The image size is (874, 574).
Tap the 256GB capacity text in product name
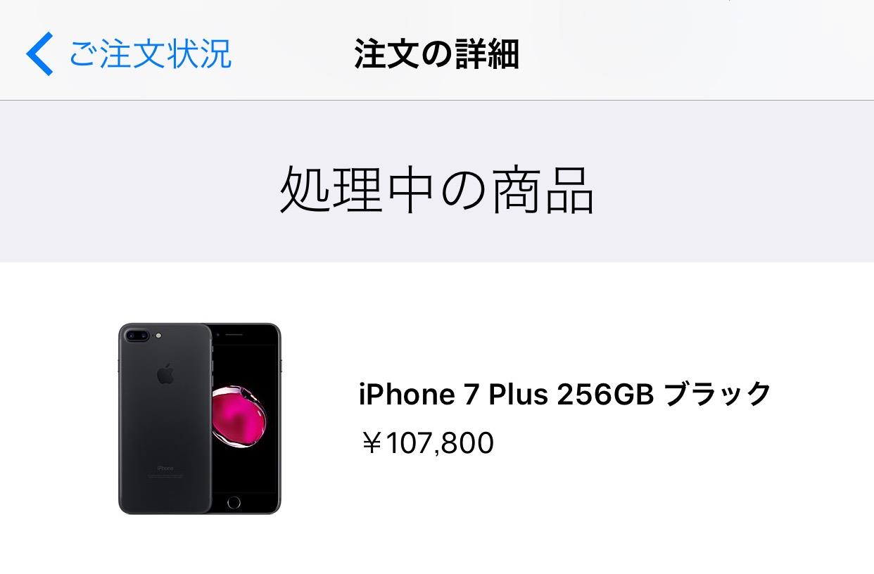[x=605, y=395]
